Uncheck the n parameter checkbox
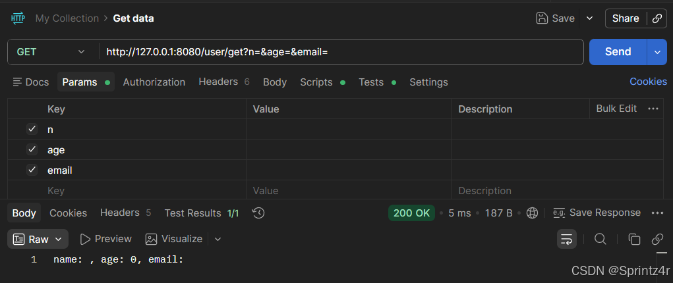The height and width of the screenshot is (283, 673). pos(32,129)
